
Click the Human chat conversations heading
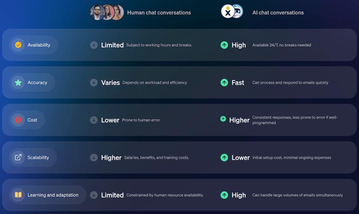coord(159,13)
